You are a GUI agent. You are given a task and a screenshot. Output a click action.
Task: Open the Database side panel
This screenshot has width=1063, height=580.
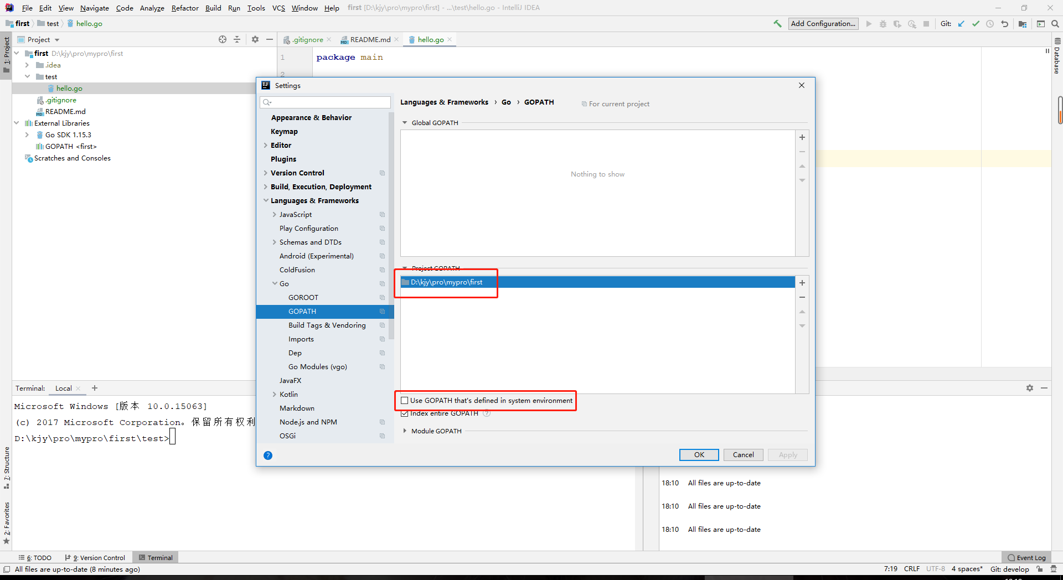tap(1057, 56)
